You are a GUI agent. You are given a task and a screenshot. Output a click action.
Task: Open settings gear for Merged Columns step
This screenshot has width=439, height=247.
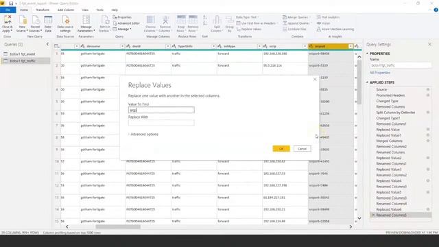tap(428, 141)
